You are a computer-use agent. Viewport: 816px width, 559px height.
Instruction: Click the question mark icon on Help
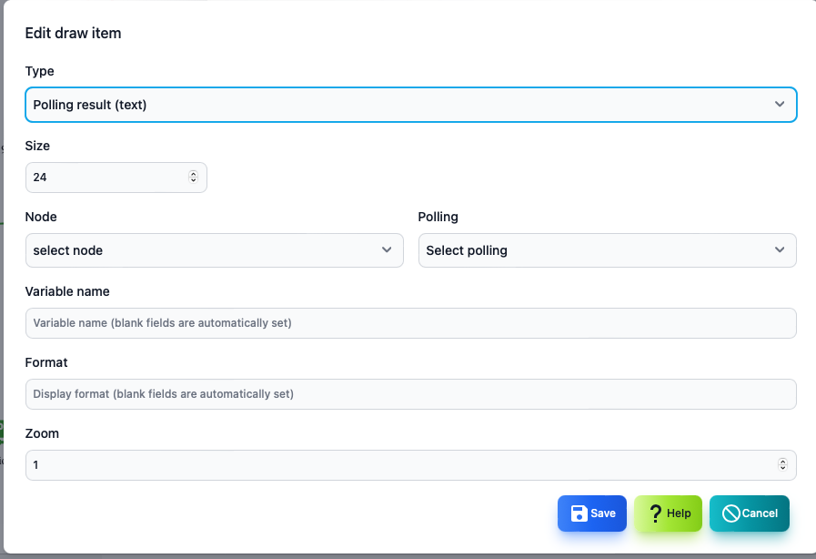coord(656,513)
